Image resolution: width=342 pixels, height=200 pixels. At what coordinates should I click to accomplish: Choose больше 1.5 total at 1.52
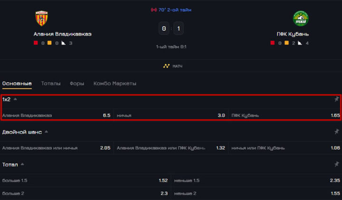(x=85, y=181)
